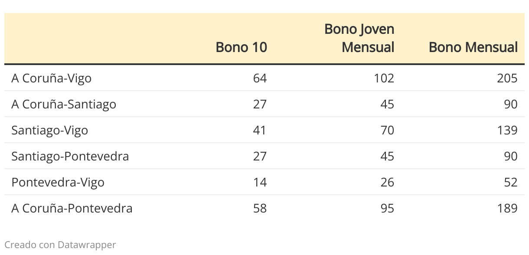Click the 64 Bono 10 value
This screenshot has height=255, width=529.
click(x=260, y=78)
